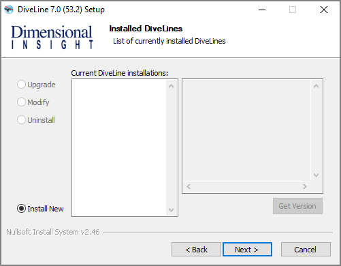This screenshot has width=341, height=266.
Task: Click the Next > button
Action: (247, 250)
